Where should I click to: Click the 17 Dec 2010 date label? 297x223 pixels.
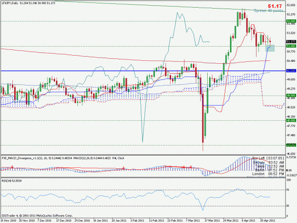tap(64, 221)
